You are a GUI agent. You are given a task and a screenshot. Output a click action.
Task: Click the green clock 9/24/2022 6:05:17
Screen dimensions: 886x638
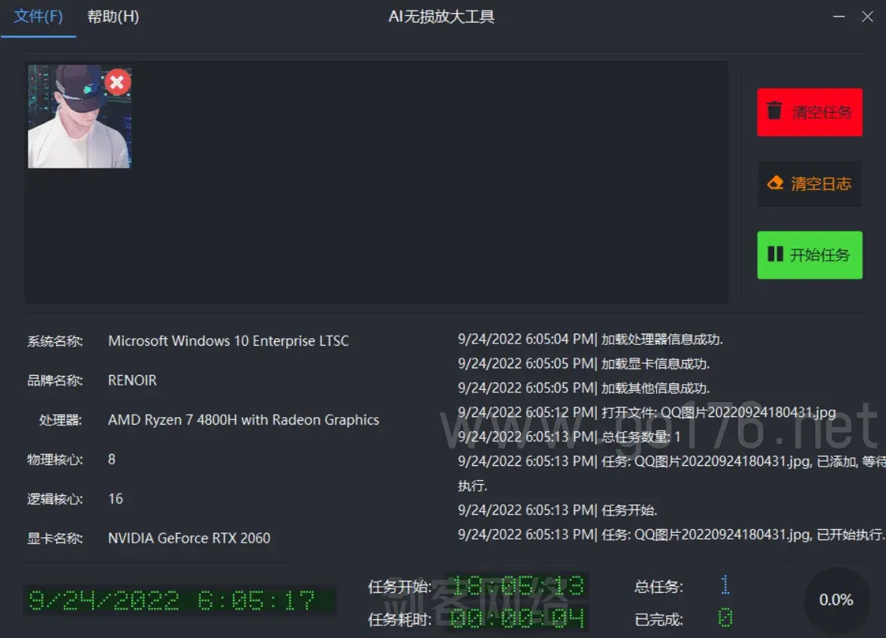[x=179, y=600]
